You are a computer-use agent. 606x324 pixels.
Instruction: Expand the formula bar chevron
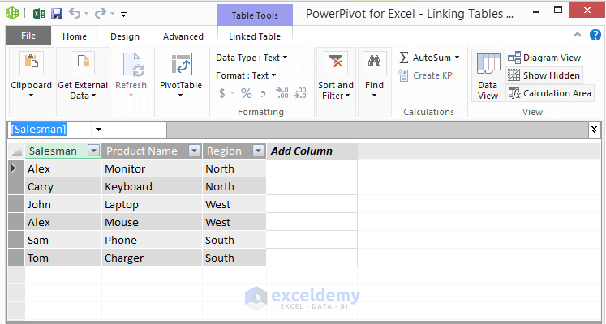point(595,130)
